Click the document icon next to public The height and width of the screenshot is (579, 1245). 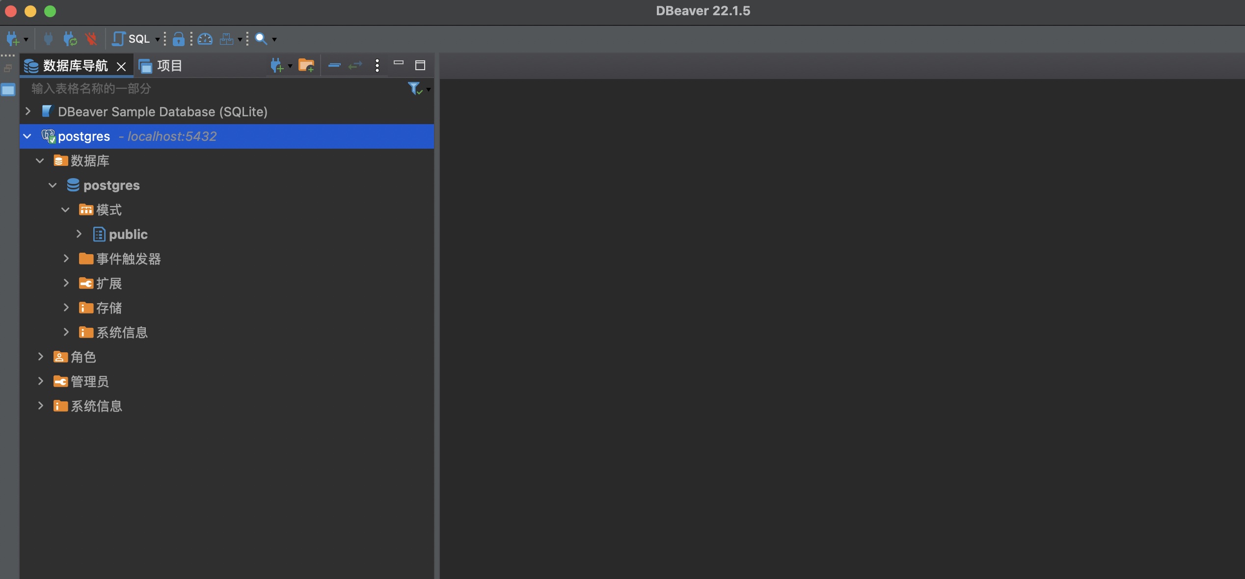click(x=99, y=234)
